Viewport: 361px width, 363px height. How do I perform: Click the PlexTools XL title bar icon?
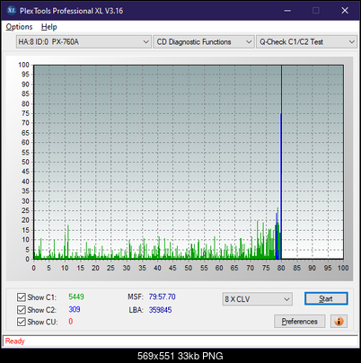click(12, 11)
